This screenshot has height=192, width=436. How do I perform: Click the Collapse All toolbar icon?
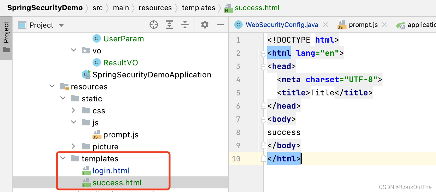185,25
